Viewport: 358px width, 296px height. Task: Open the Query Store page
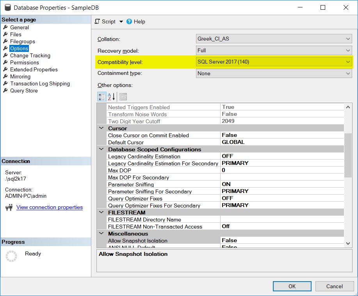(24, 90)
